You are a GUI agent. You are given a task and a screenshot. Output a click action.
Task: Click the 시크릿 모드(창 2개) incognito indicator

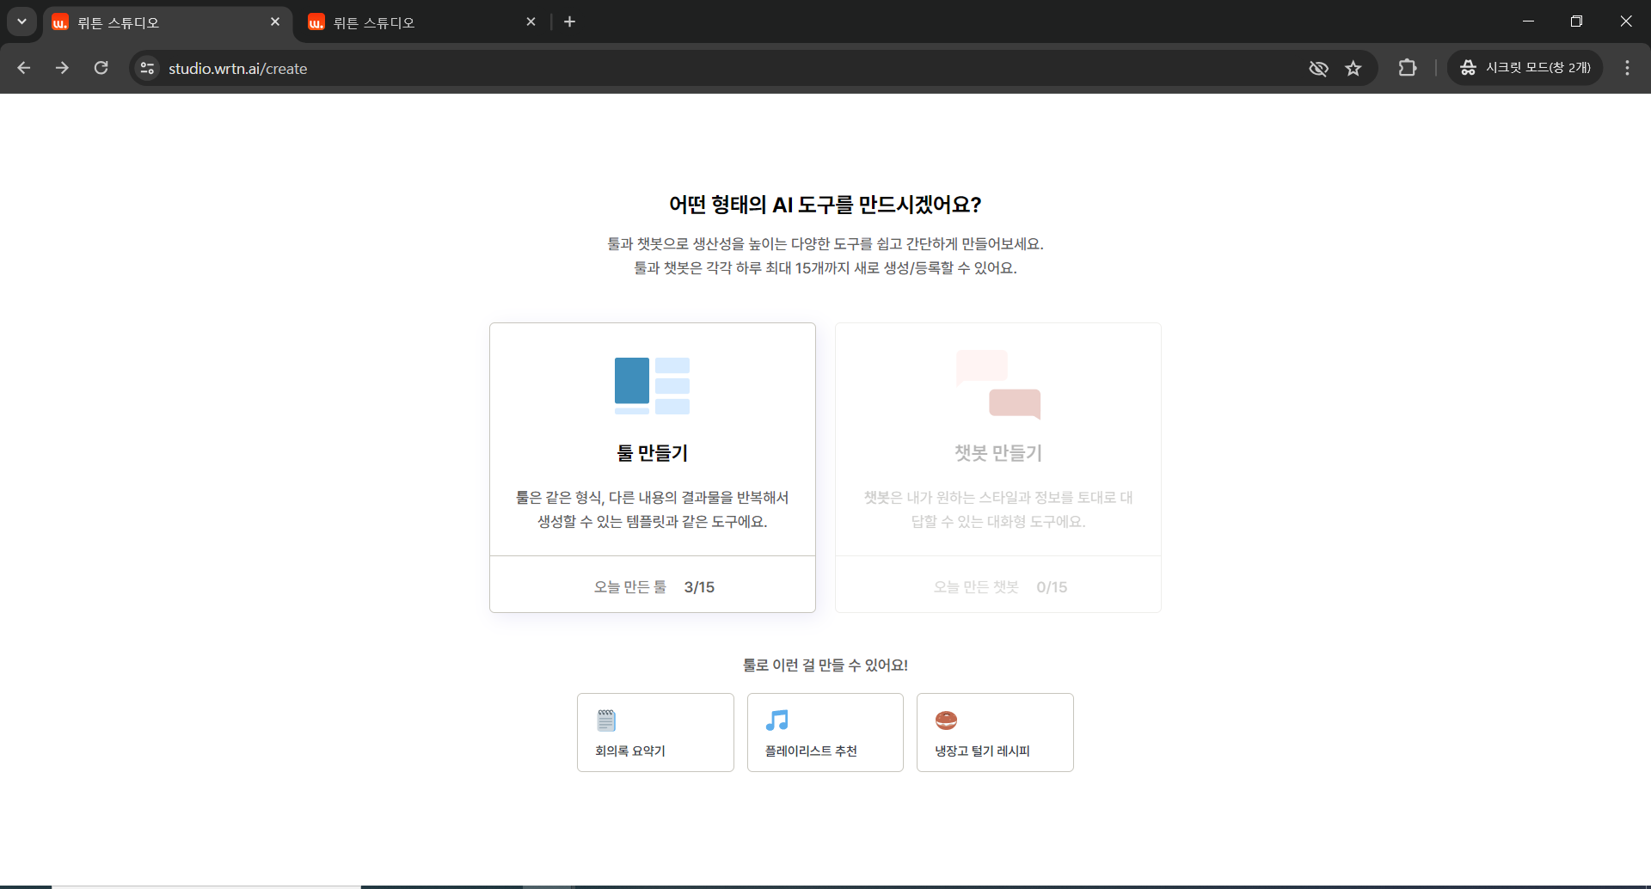click(1525, 68)
